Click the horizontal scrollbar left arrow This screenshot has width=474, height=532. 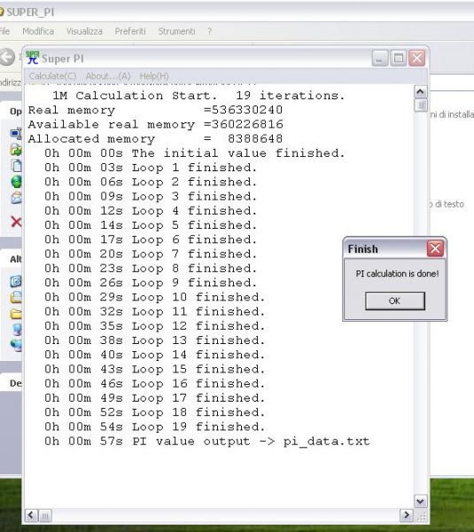pyautogui.click(x=31, y=516)
